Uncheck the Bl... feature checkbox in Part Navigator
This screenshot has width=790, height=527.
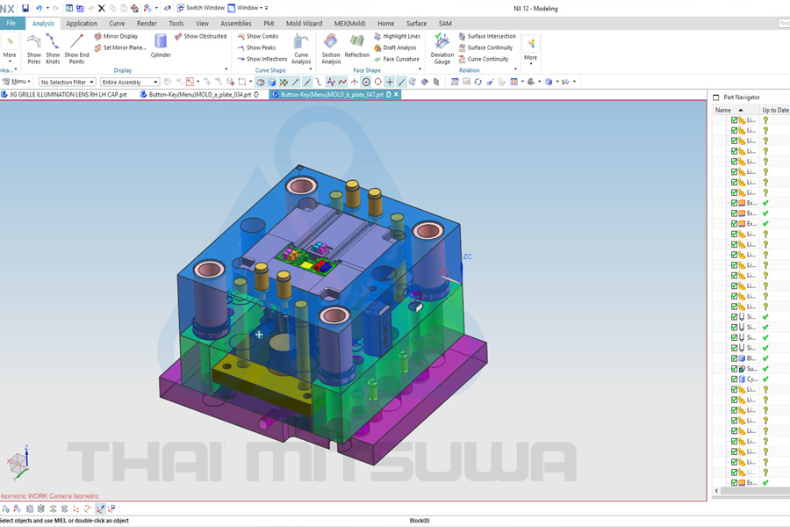(x=734, y=358)
